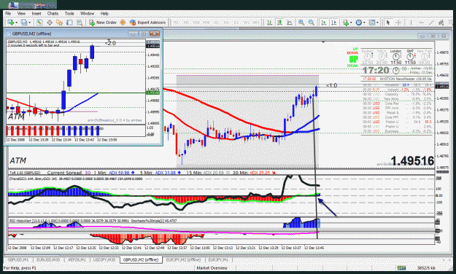The image size is (456, 274).
Task: Expand the Periods dropdown arrow
Action: 364,23
